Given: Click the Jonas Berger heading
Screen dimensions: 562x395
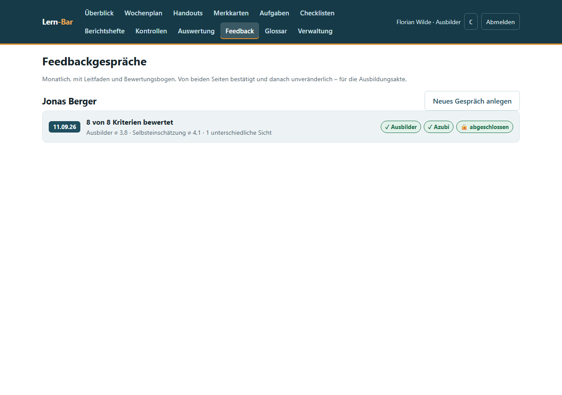Looking at the screenshot, I should point(69,101).
